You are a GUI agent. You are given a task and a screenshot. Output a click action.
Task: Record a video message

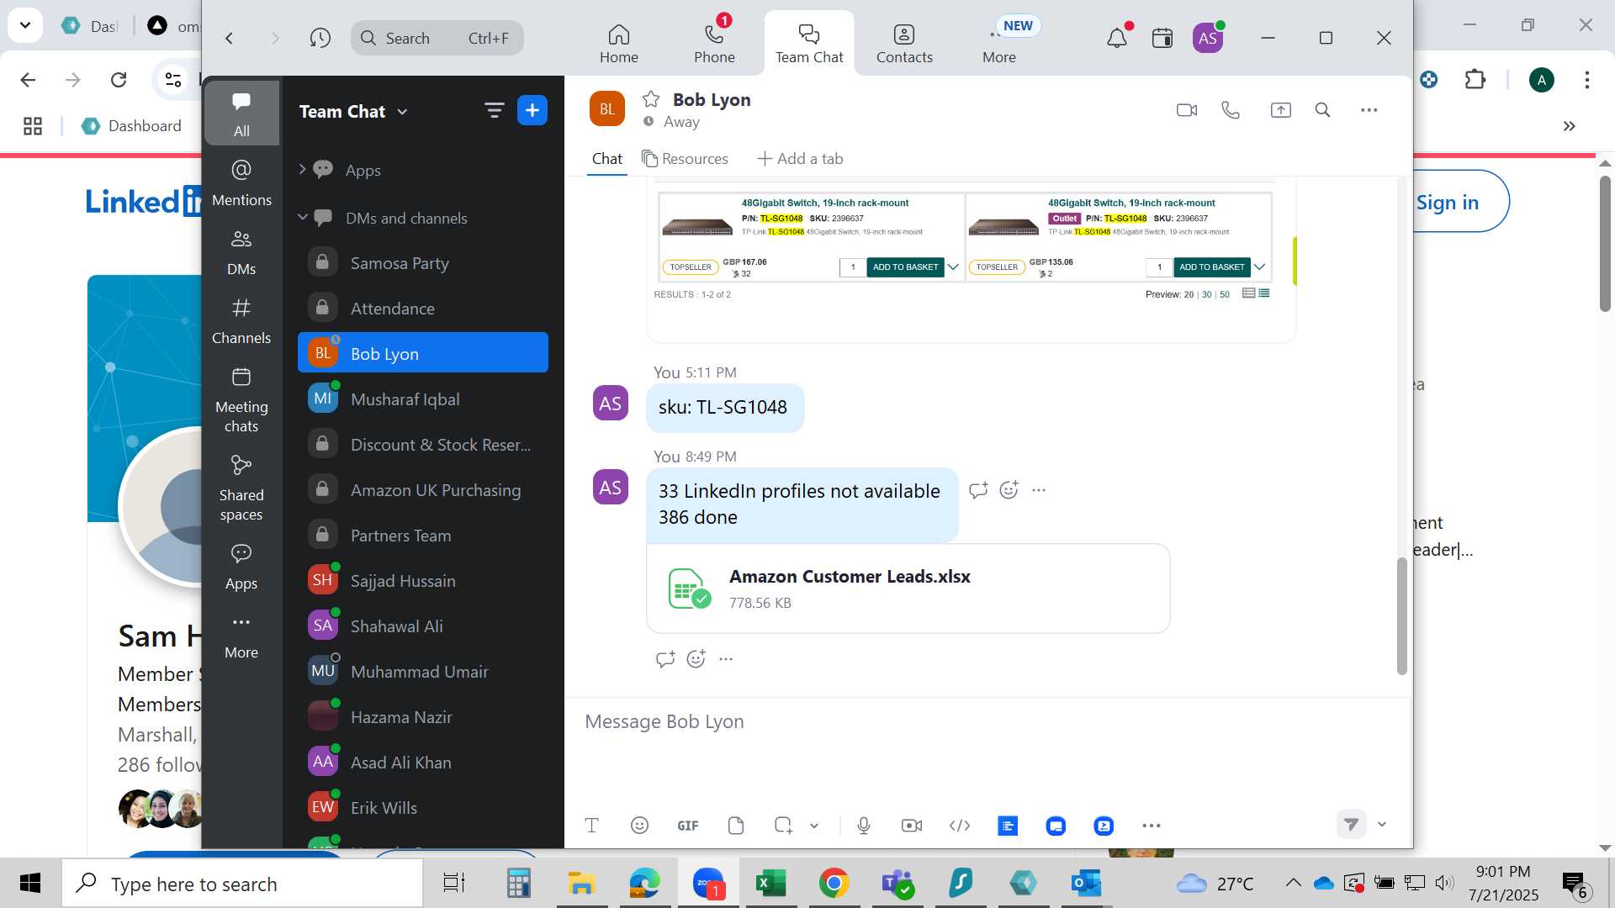[x=911, y=826]
